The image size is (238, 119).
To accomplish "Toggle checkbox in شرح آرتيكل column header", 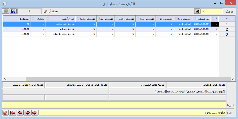I will (48, 19).
